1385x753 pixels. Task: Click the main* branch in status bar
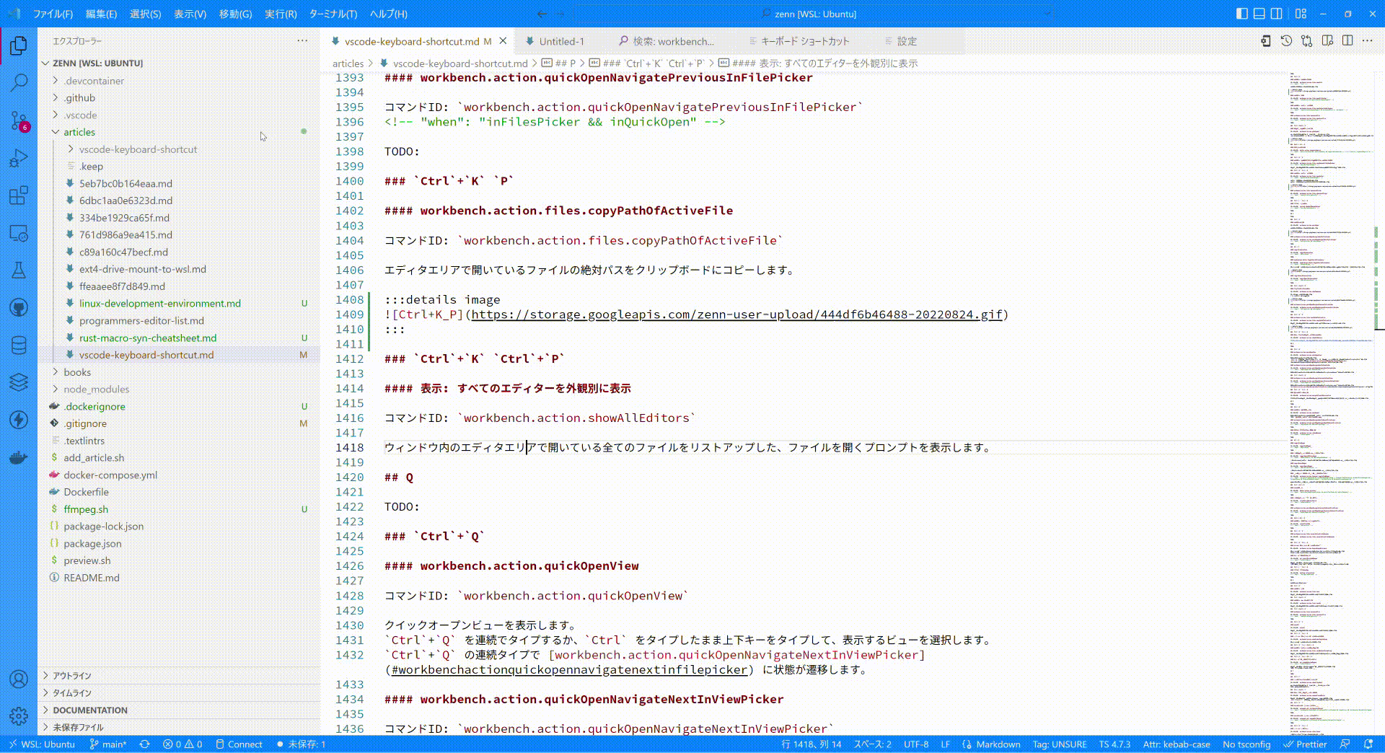pos(108,744)
